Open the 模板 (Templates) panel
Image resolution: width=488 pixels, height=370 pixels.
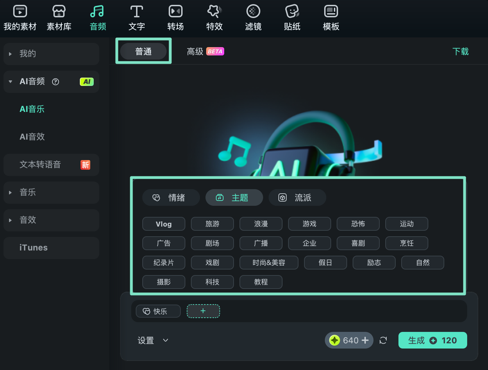pos(331,17)
